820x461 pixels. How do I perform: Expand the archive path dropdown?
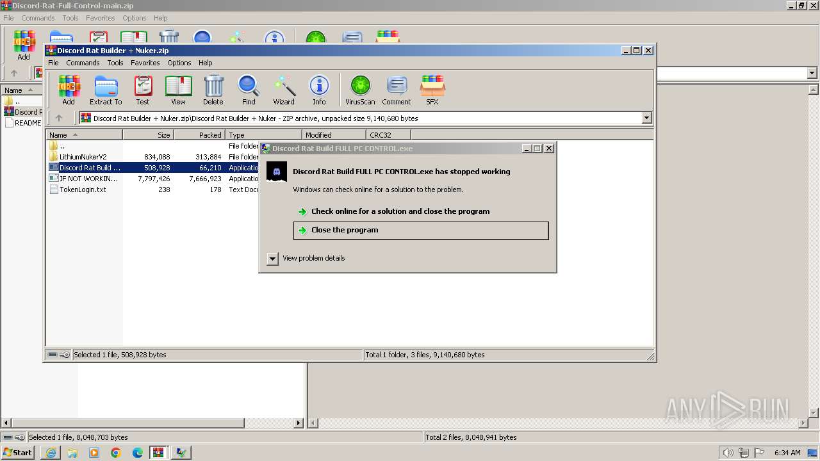pos(646,118)
